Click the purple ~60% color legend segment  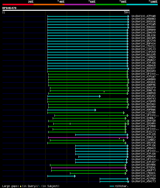[x=80, y=5]
